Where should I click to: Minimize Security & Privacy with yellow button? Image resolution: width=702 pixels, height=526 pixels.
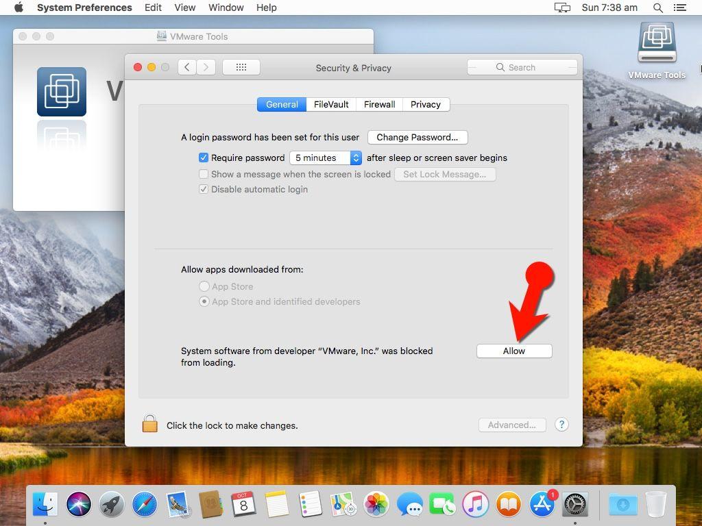[152, 67]
